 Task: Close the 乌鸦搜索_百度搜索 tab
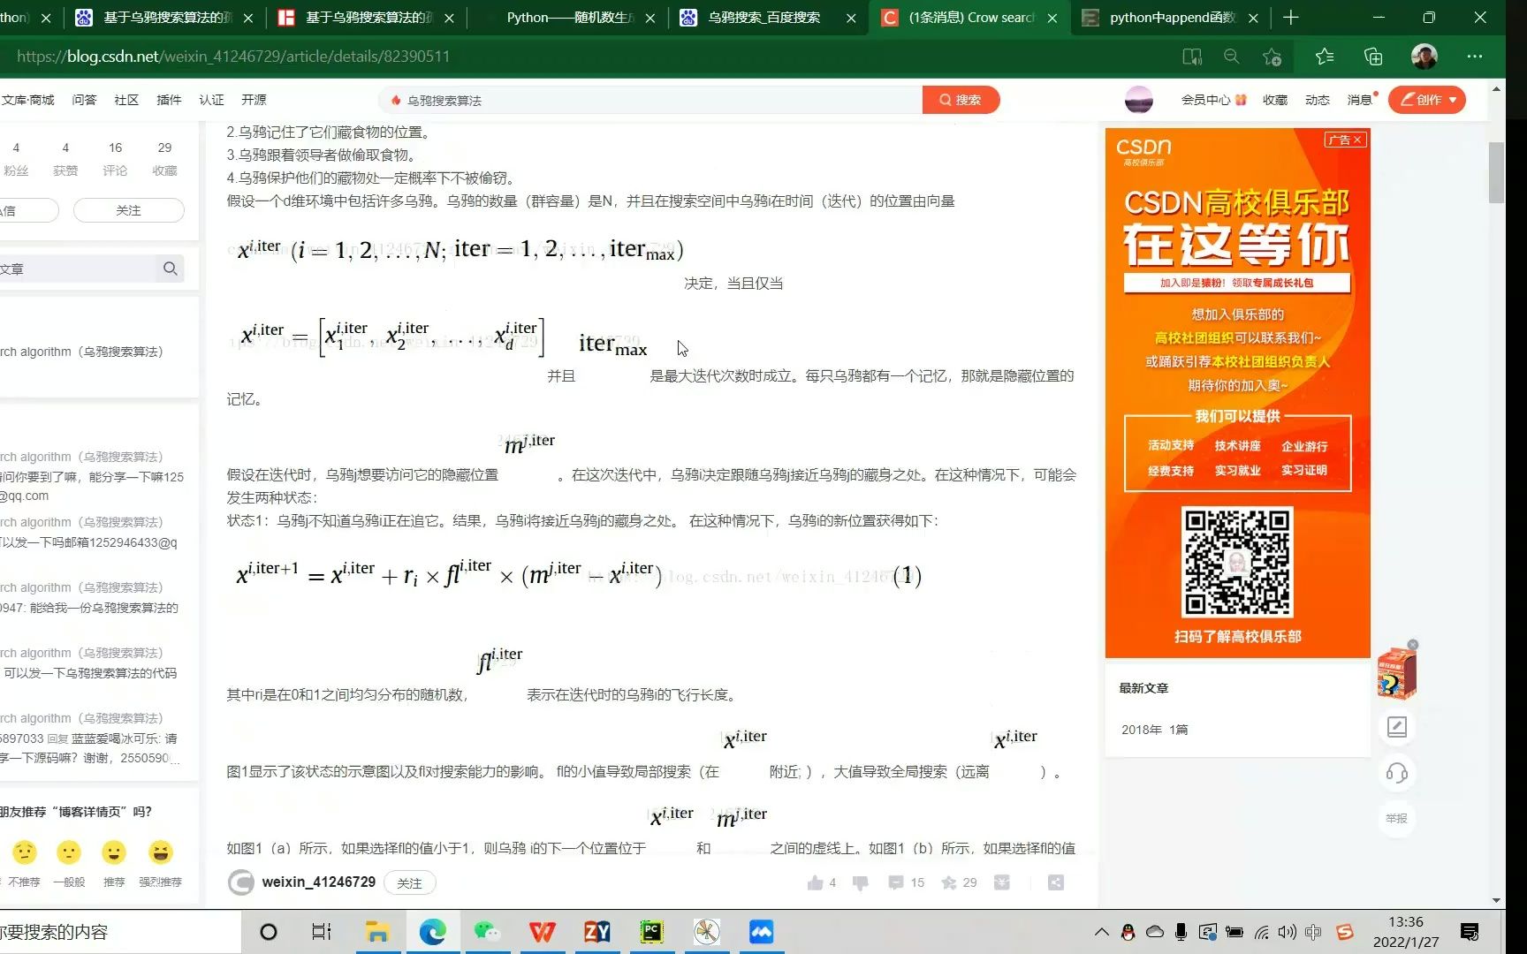click(850, 18)
